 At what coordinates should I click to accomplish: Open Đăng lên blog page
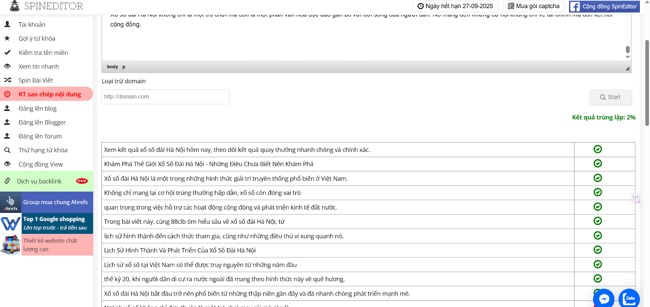(37, 108)
